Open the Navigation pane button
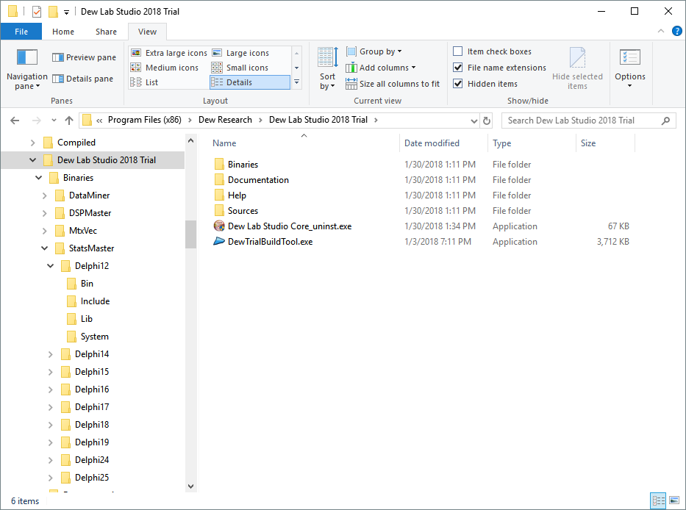The height and width of the screenshot is (510, 686). click(x=26, y=69)
